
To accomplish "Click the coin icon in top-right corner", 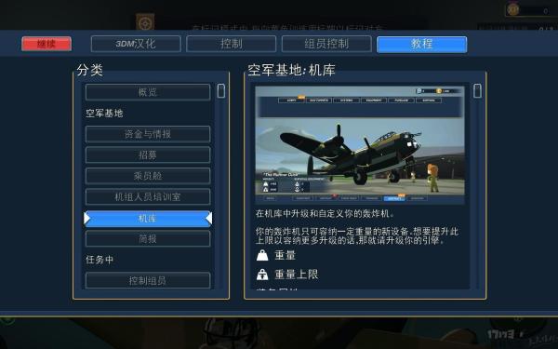I will point(512,9).
